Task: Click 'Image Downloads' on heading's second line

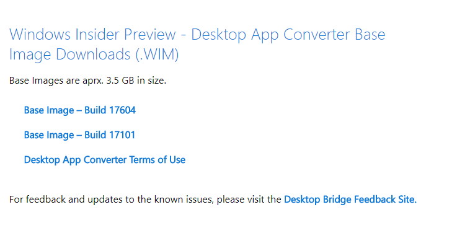Action: pos(70,55)
